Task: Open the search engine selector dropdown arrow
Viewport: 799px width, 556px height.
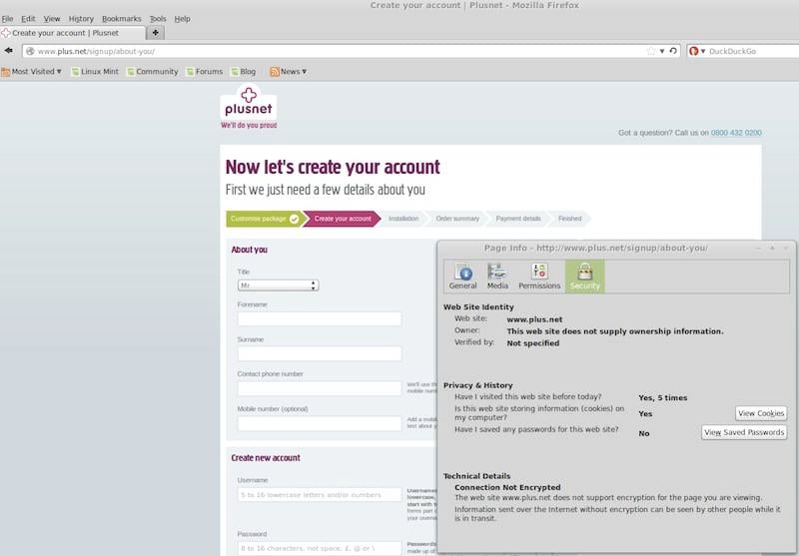Action: point(703,52)
